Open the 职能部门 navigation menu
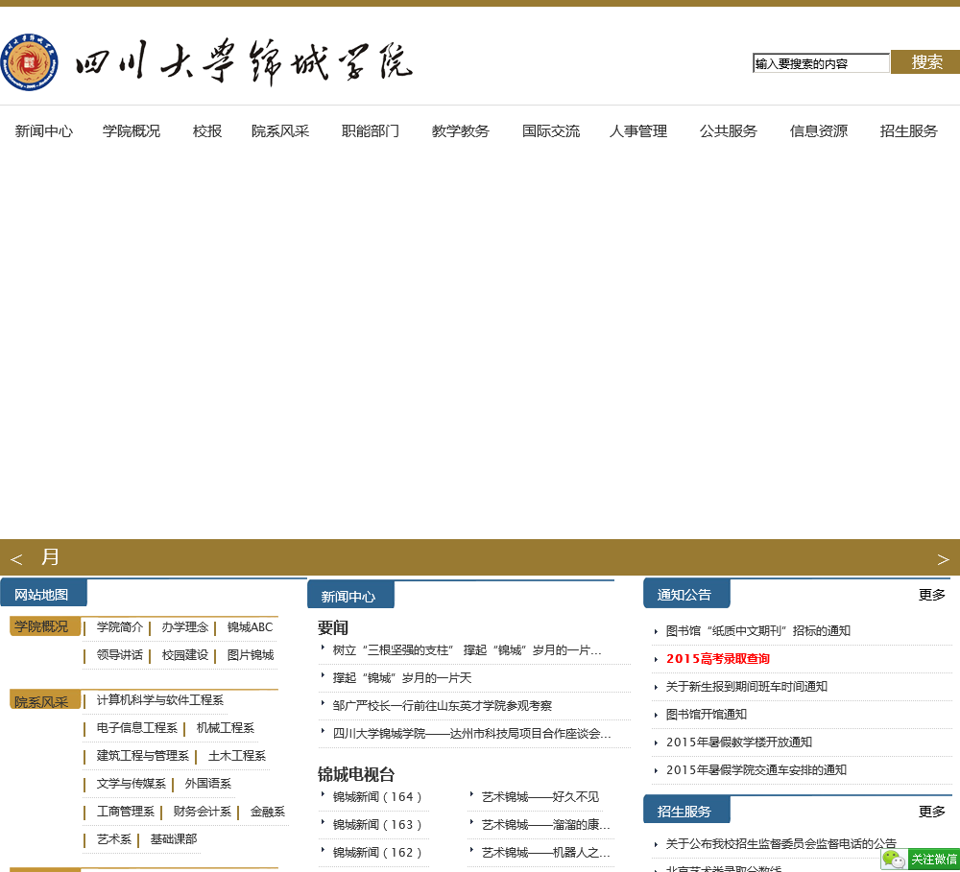The image size is (960, 872). coord(371,131)
